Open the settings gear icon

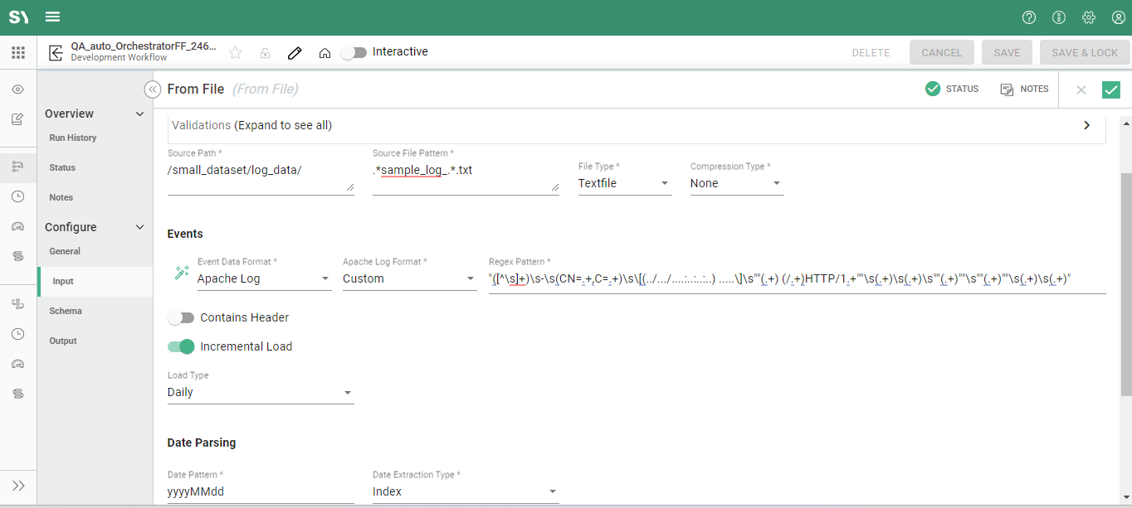(x=1089, y=17)
